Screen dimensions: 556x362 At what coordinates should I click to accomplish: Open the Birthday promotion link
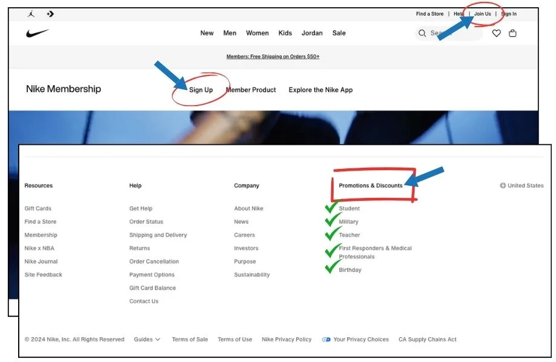pos(350,270)
